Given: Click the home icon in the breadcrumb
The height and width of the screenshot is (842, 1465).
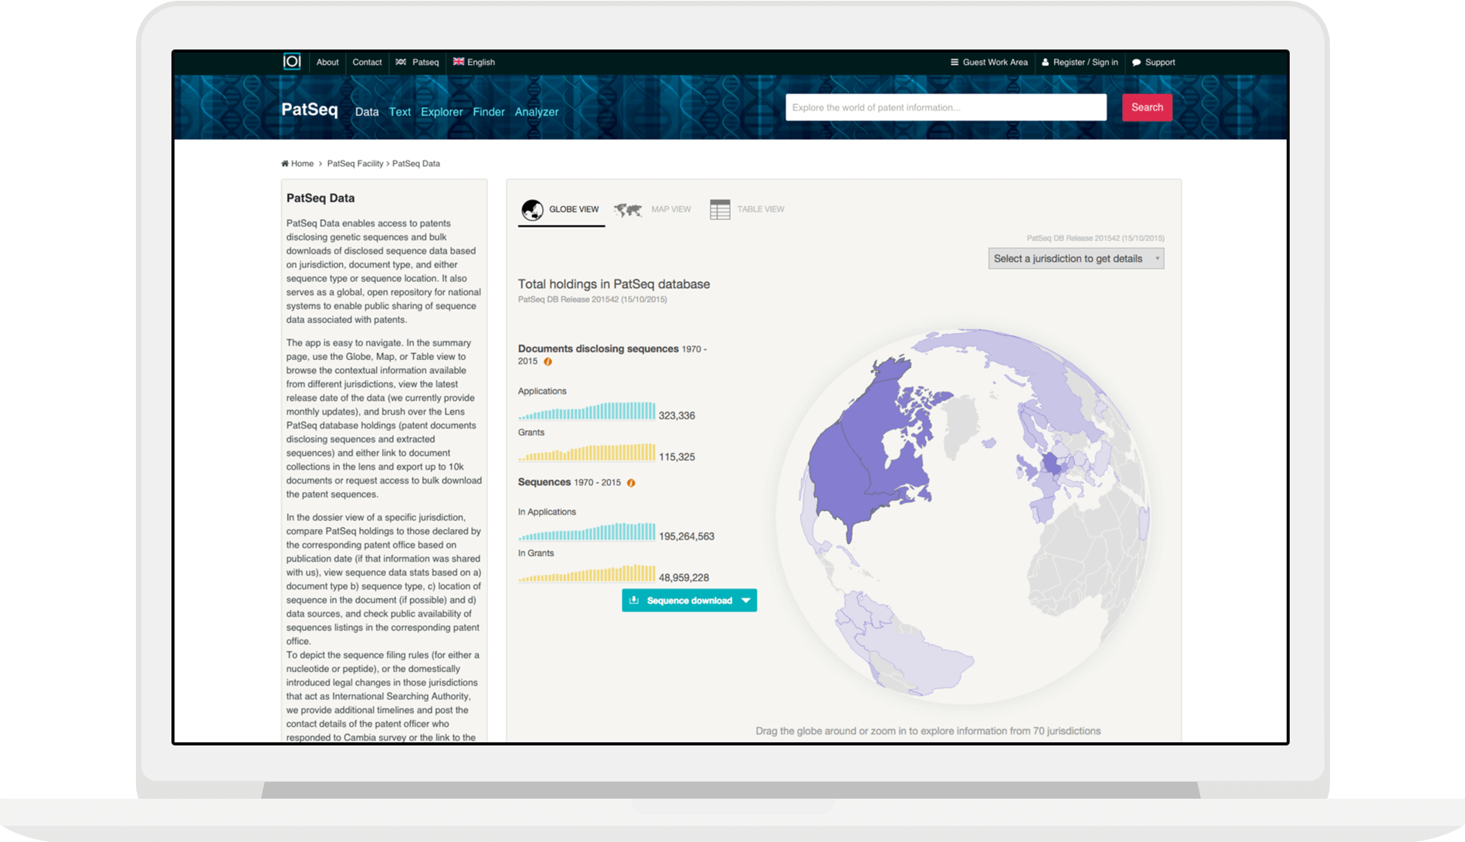Looking at the screenshot, I should tap(285, 164).
